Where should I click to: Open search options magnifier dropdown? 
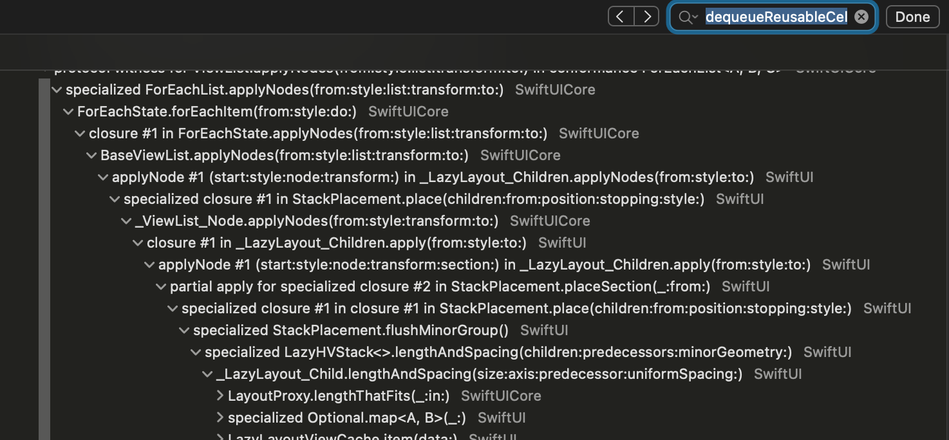[x=688, y=17]
